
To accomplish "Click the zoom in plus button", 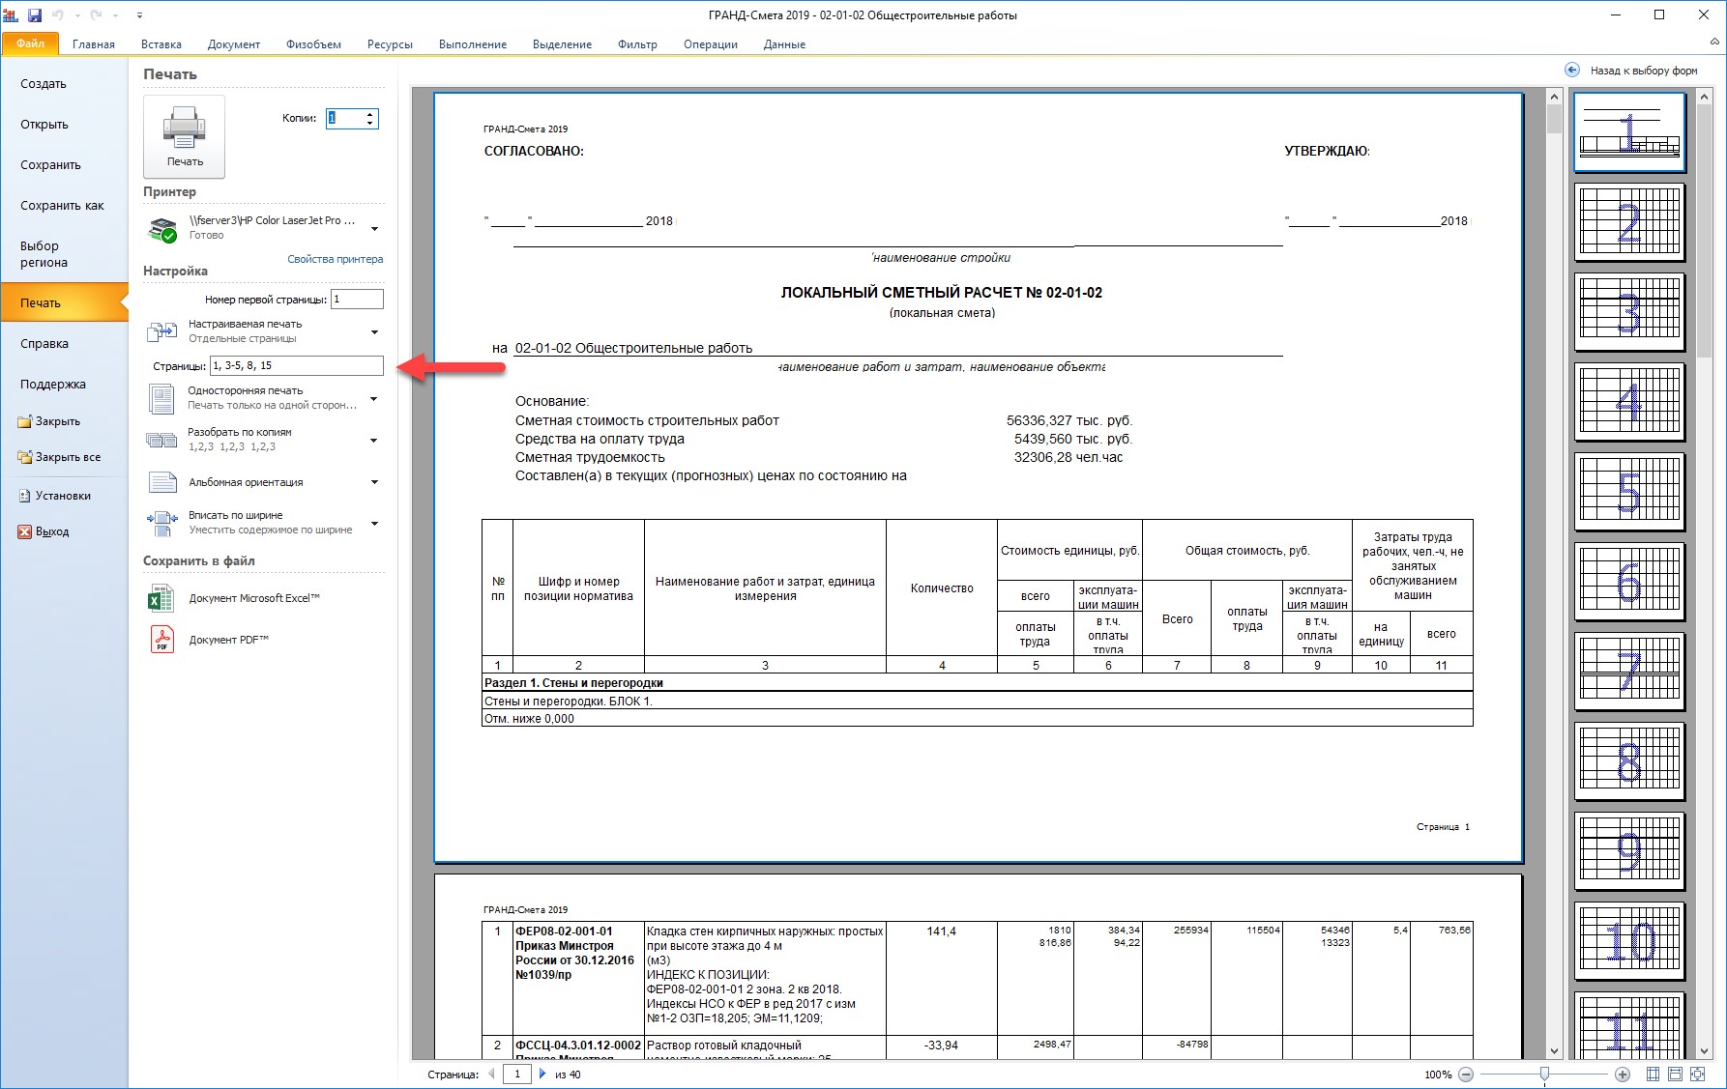I will pyautogui.click(x=1623, y=1075).
